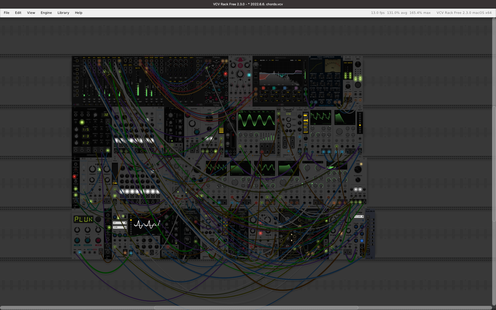Click the LEVEL knob on the AUDIO module
Screen dimensions: 496x310
click(348, 86)
